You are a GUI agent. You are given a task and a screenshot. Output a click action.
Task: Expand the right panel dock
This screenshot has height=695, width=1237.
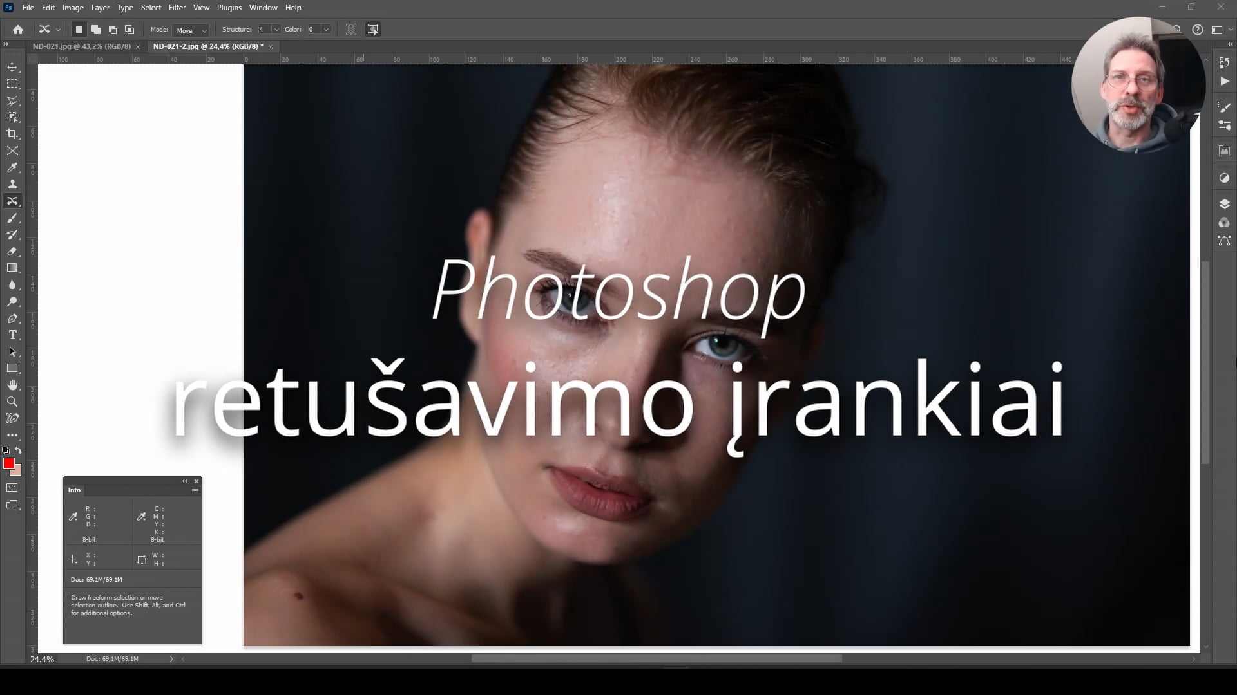[1231, 44]
